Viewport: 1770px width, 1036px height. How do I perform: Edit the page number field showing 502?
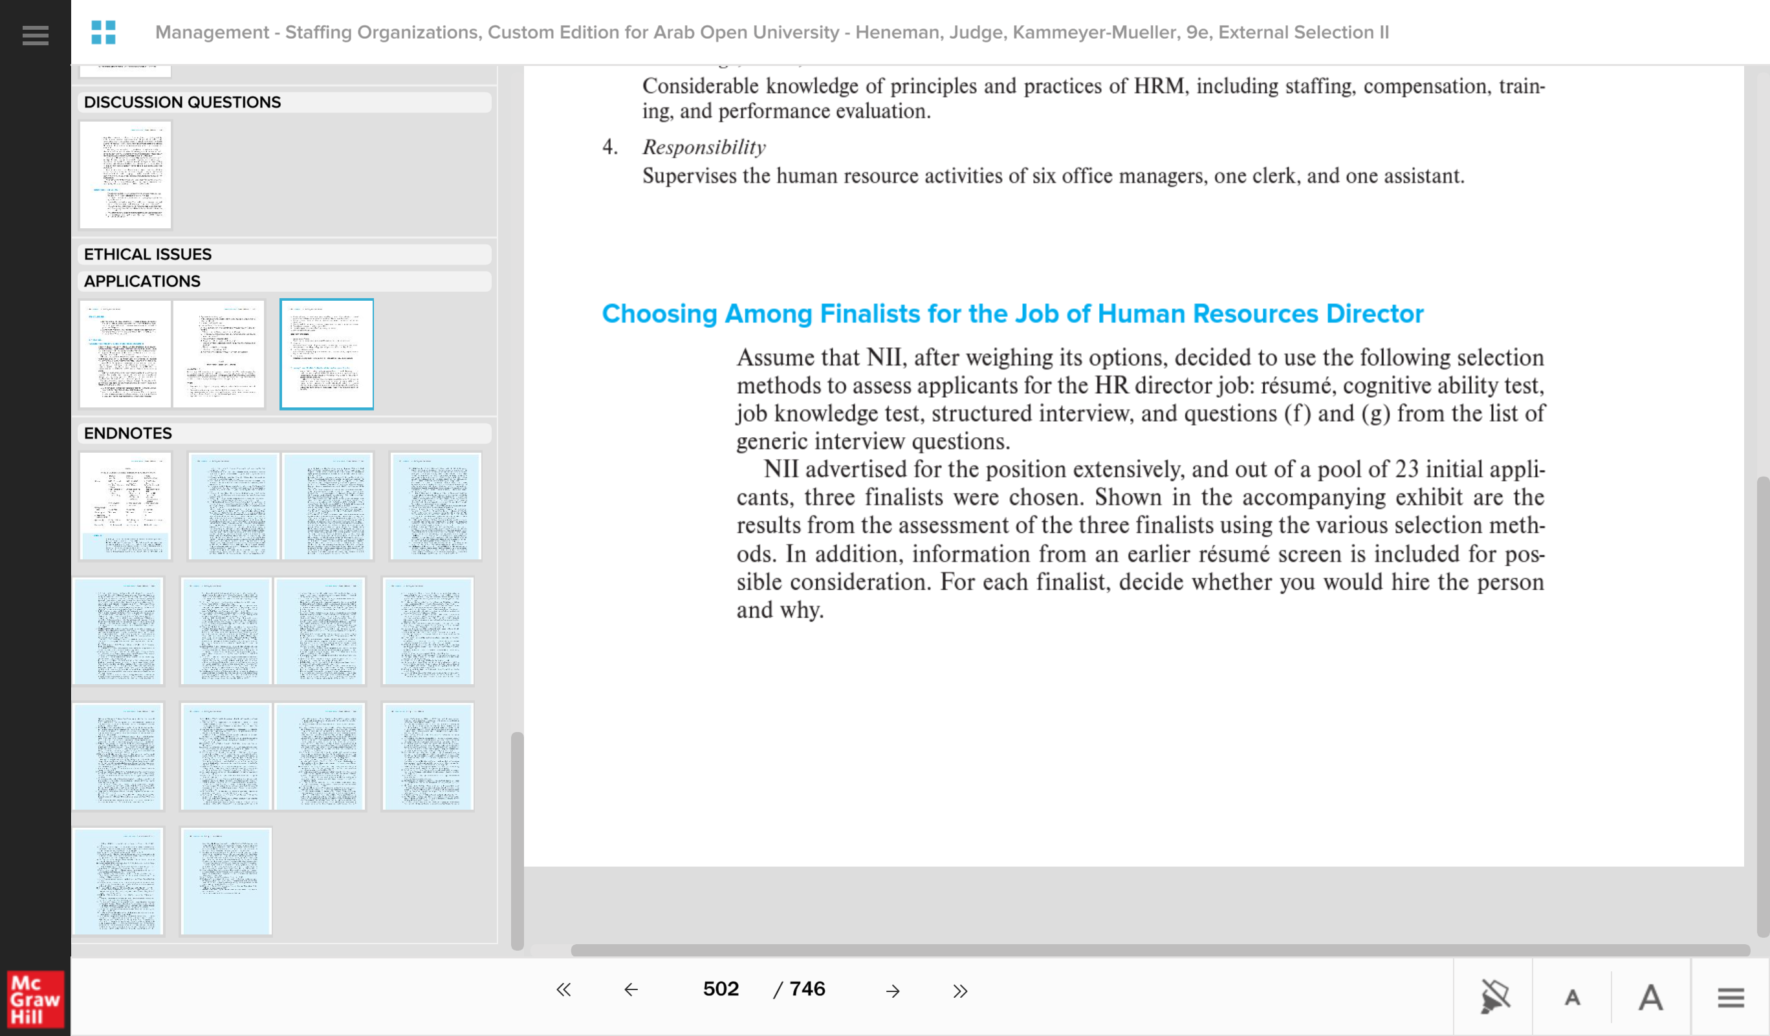pyautogui.click(x=721, y=989)
